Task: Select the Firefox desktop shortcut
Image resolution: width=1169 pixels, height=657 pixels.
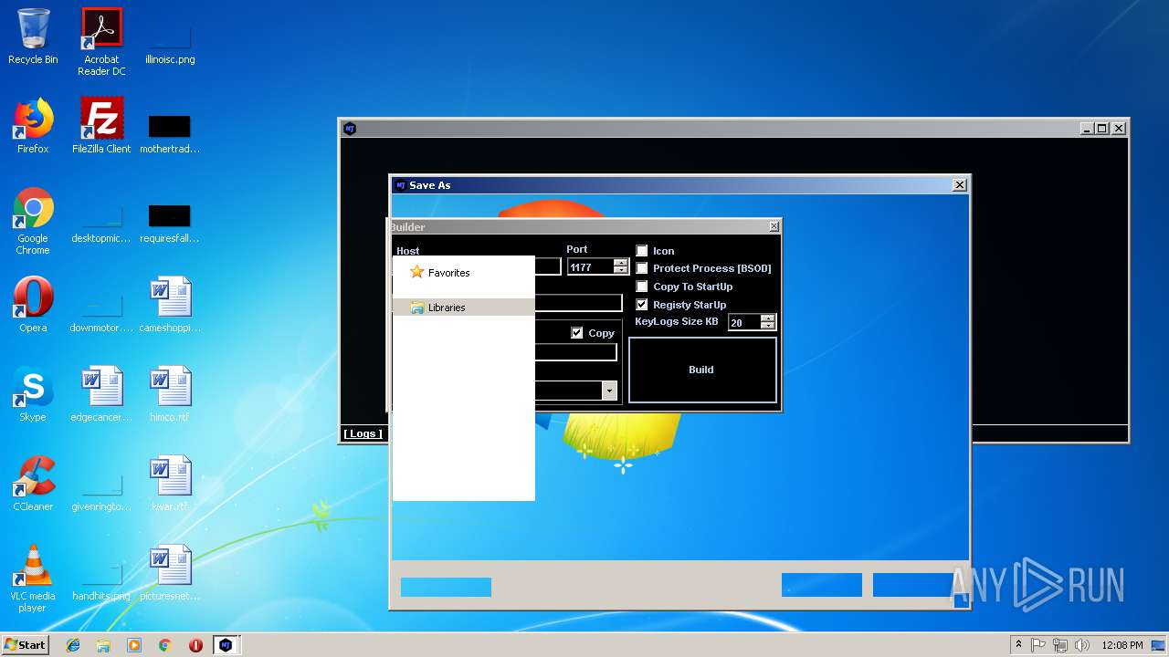Action: (33, 126)
